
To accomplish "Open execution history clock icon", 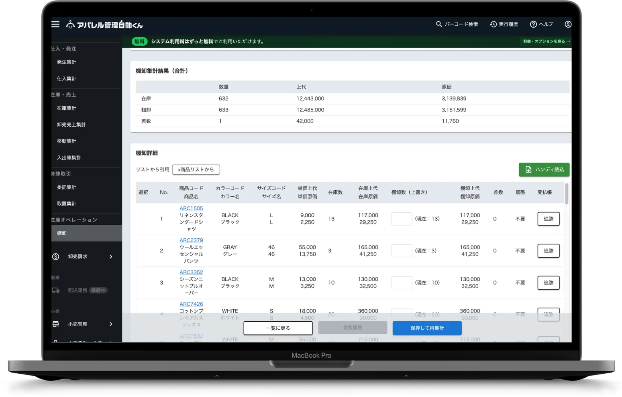I will click(493, 24).
